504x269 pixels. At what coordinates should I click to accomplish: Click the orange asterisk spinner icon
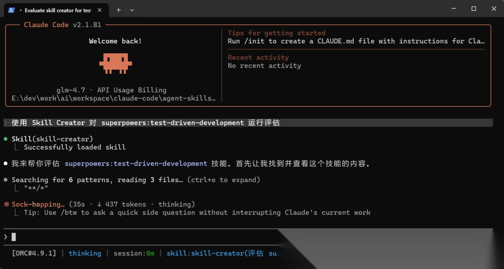point(6,205)
